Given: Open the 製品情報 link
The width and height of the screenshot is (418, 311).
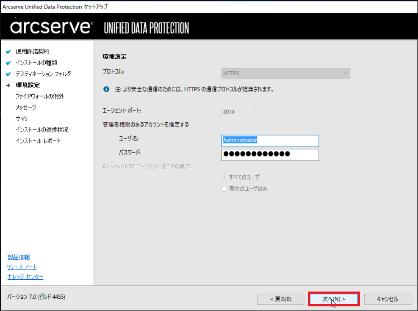Looking at the screenshot, I should pyautogui.click(x=19, y=257).
